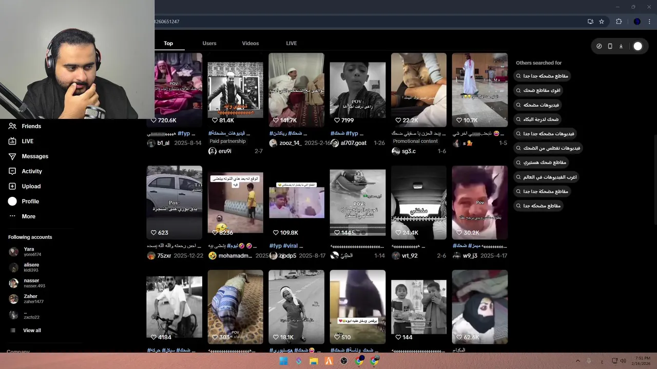The height and width of the screenshot is (369, 657).
Task: Switch to the LIVE search tab
Action: pyautogui.click(x=292, y=43)
